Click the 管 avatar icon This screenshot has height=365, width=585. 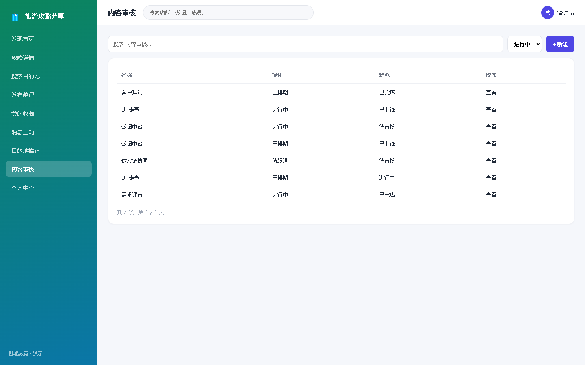click(x=548, y=13)
